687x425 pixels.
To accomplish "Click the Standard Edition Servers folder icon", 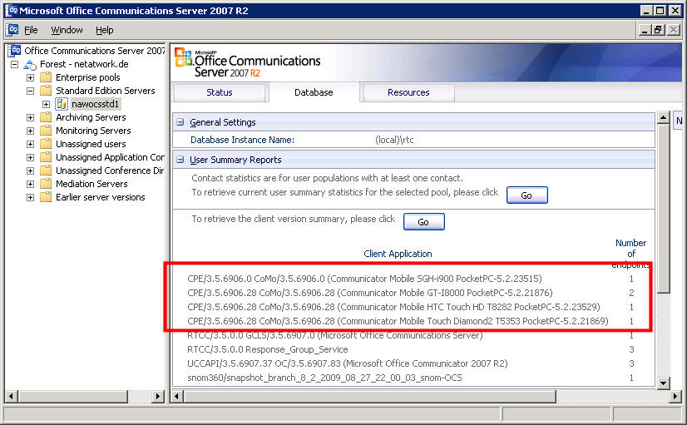I will (x=46, y=91).
